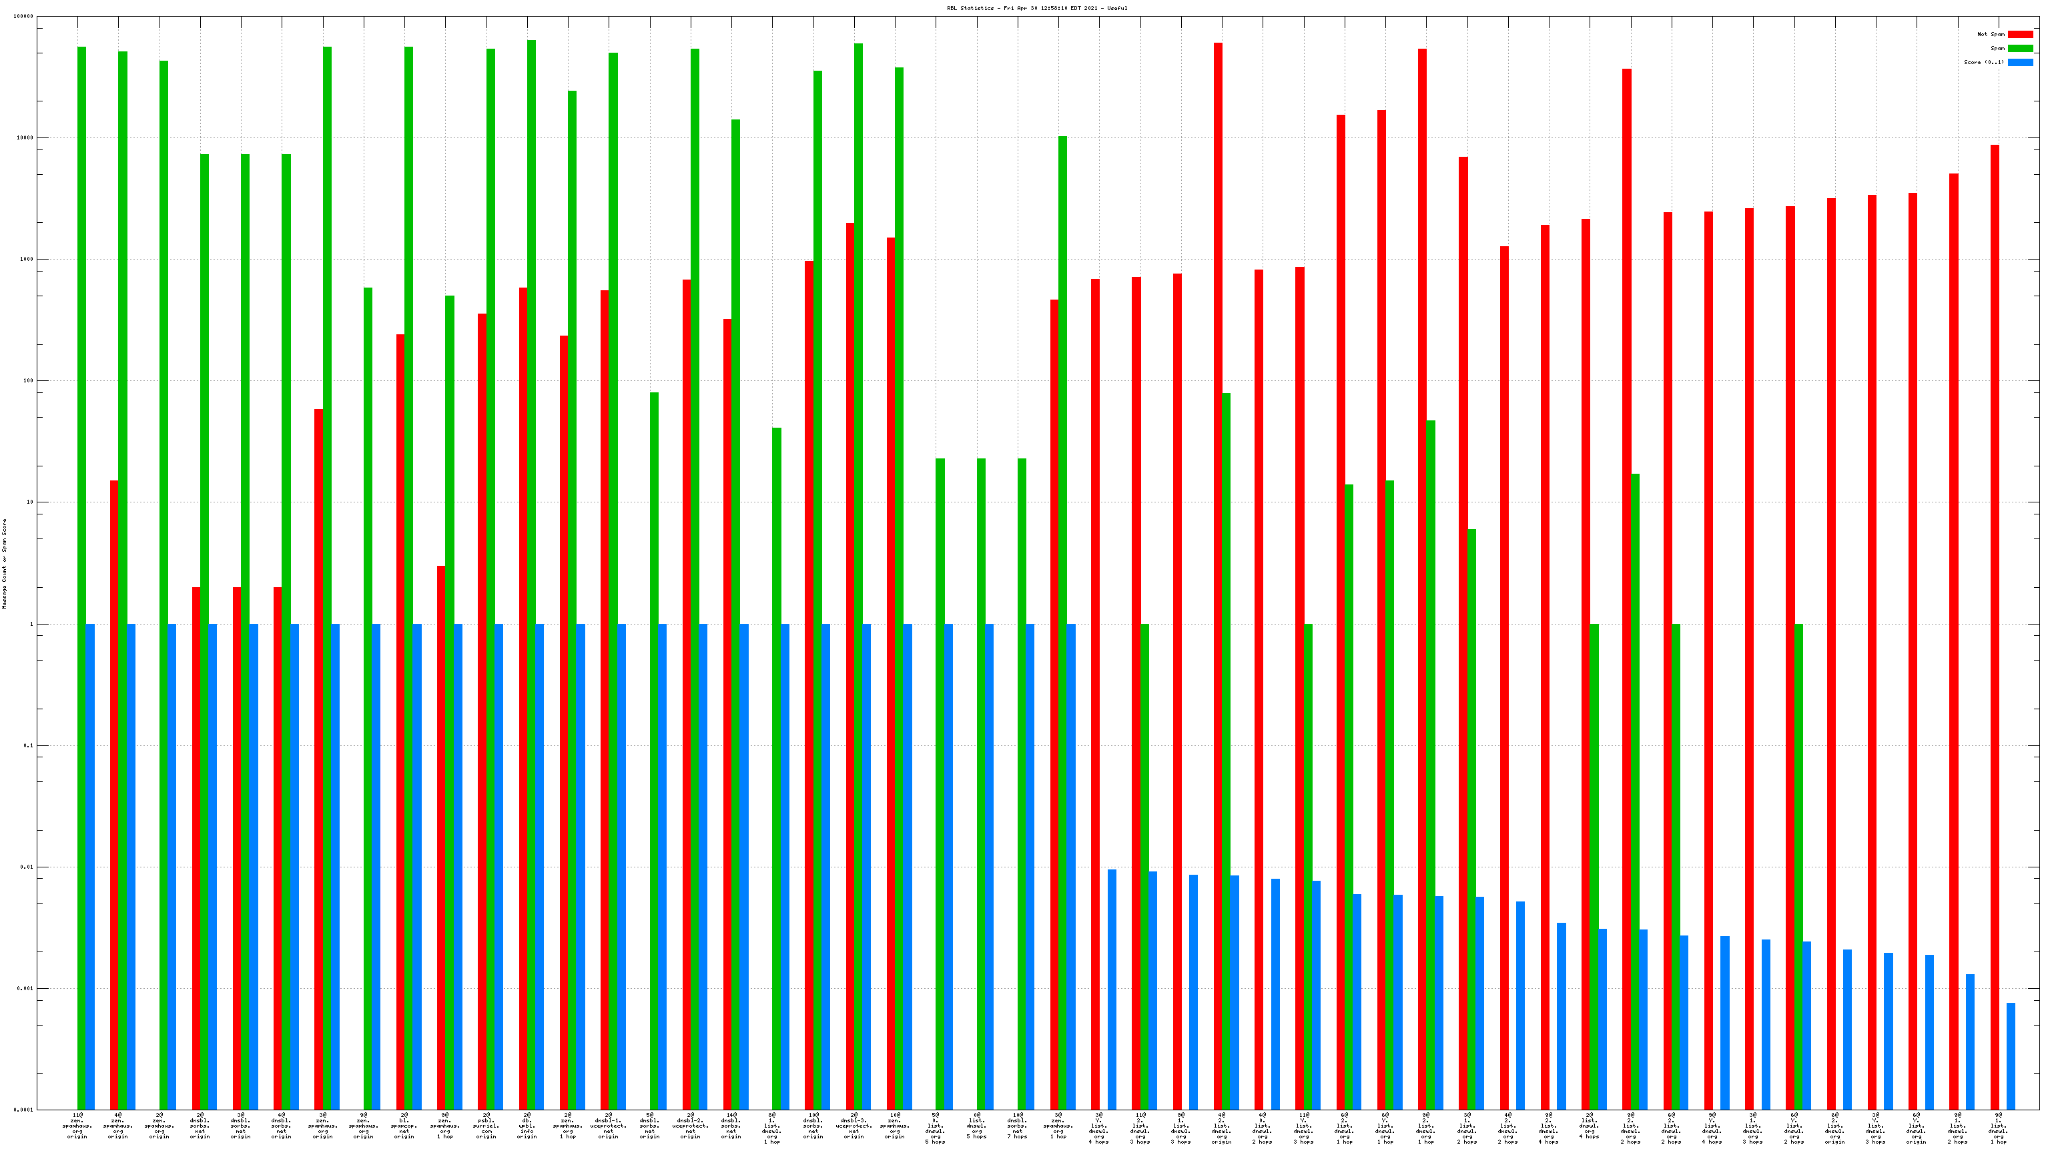Select the Not Spam legend label
Screen dimensions: 2050x1153
tap(1991, 34)
